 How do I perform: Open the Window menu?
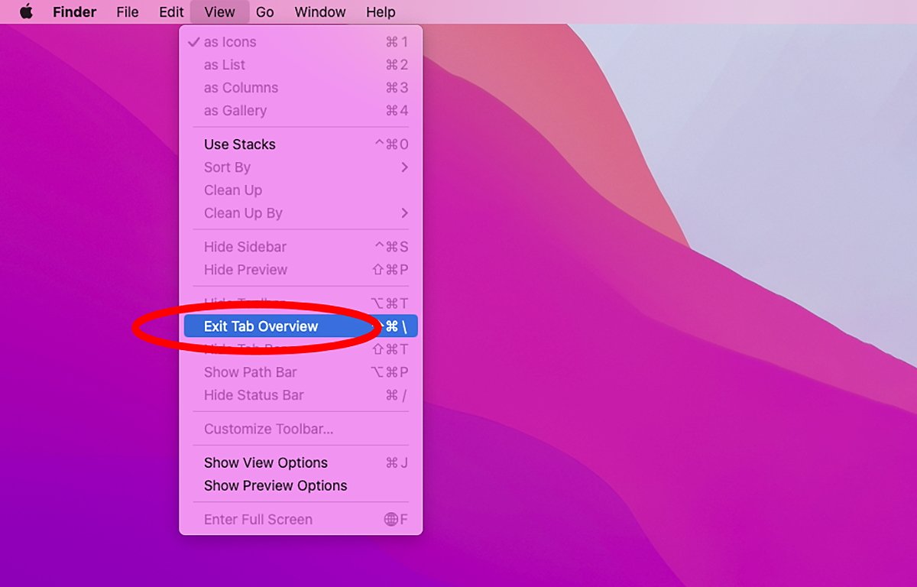(x=319, y=12)
